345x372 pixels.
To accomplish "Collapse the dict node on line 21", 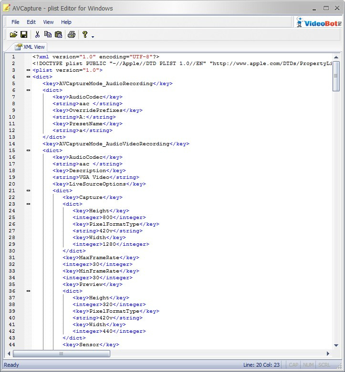I will pos(29,190).
